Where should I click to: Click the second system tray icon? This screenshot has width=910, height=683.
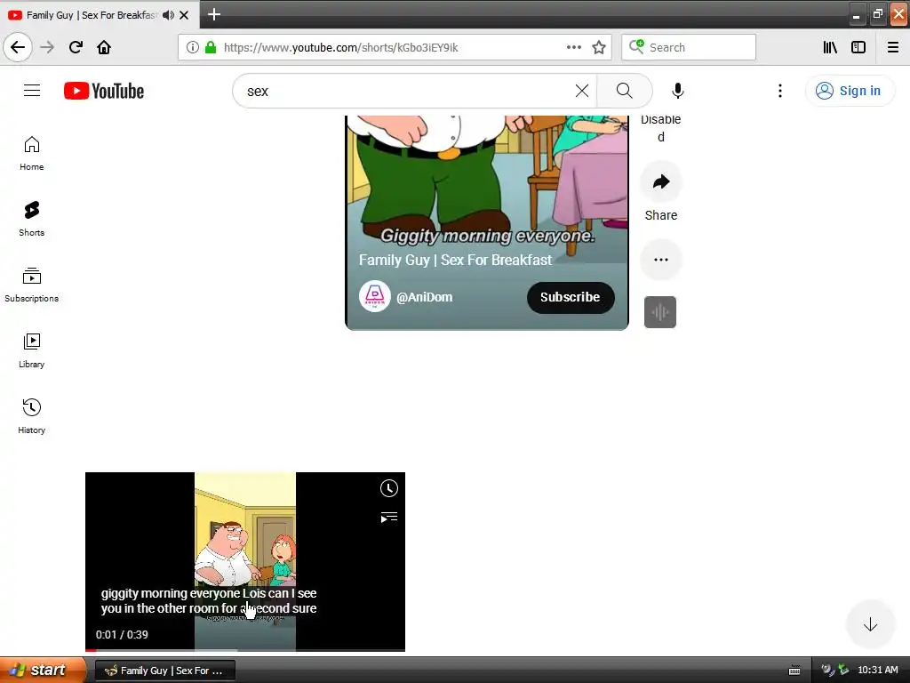tap(843, 671)
